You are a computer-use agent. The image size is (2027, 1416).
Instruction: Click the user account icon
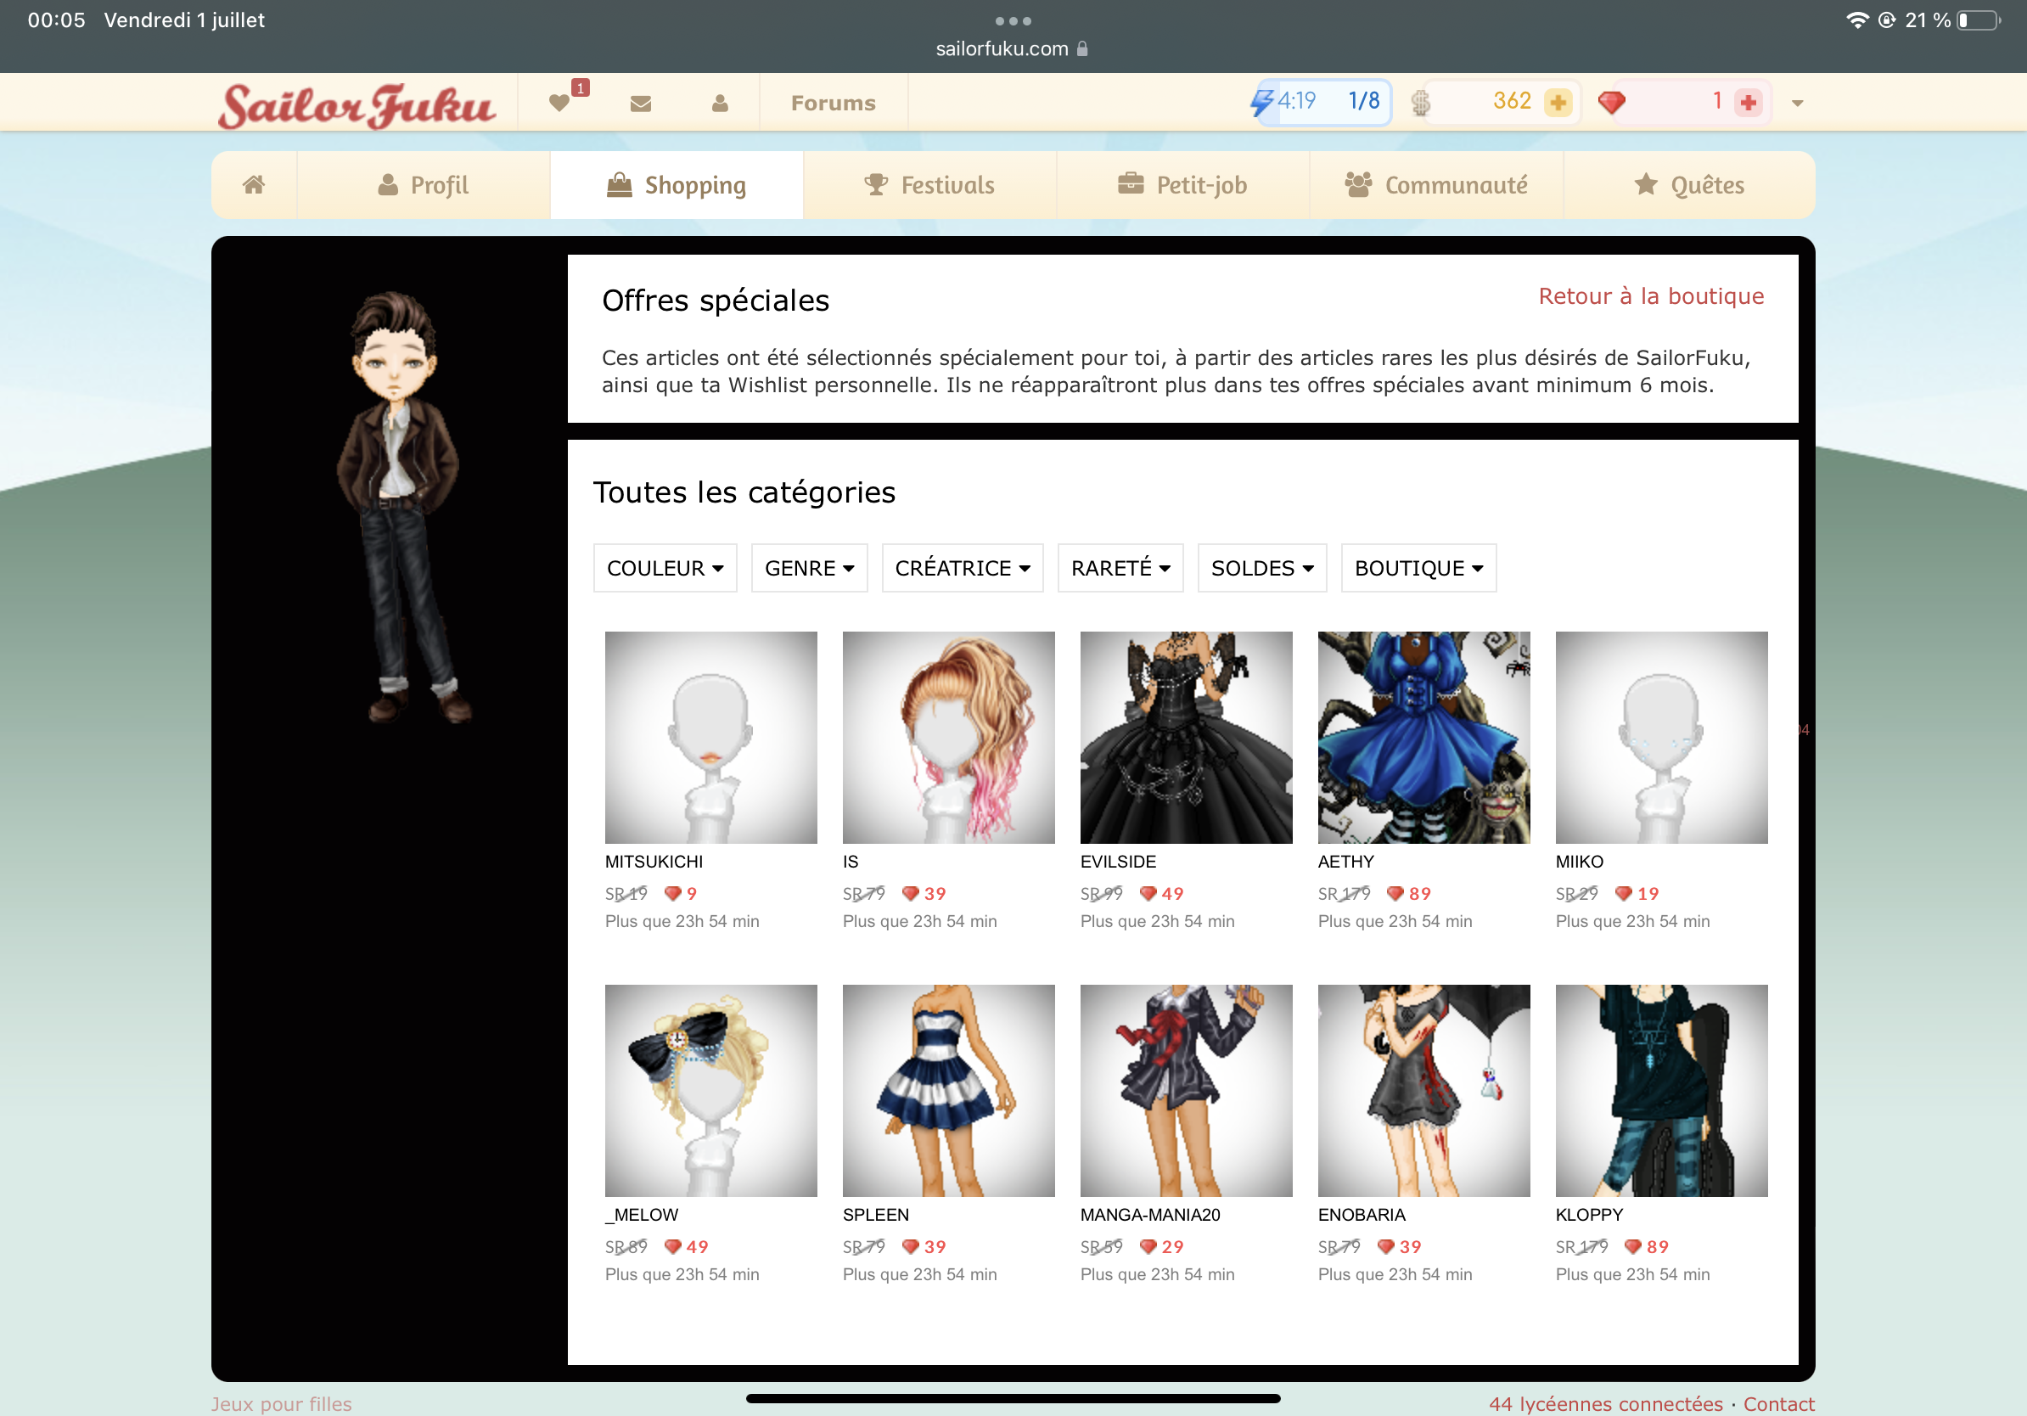720,104
